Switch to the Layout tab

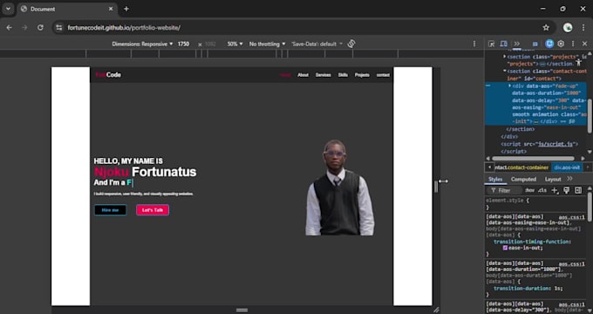(553, 180)
